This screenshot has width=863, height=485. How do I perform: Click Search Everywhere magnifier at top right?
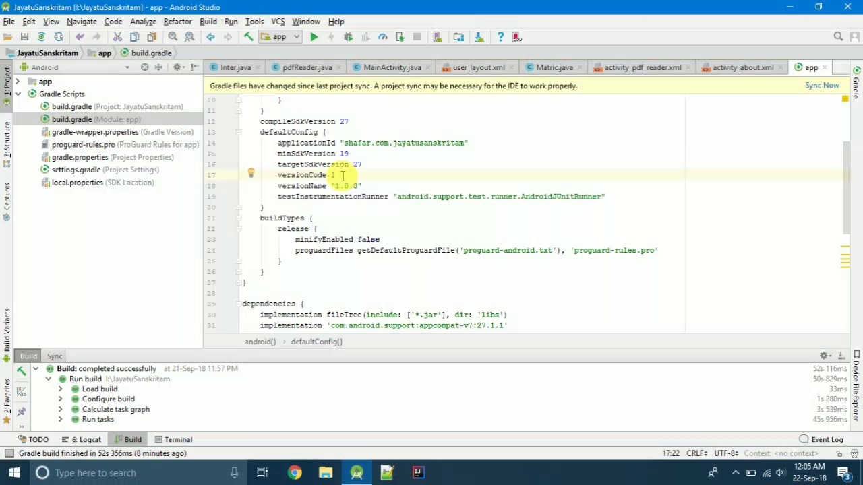click(838, 37)
